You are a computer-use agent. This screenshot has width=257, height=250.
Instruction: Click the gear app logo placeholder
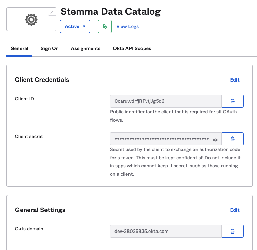(31, 20)
